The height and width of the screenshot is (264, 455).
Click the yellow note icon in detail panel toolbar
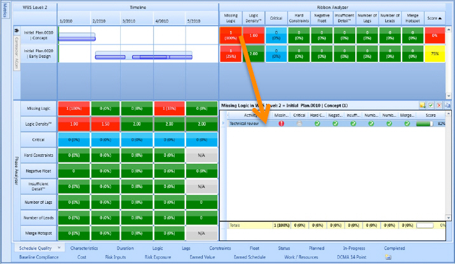(x=422, y=105)
